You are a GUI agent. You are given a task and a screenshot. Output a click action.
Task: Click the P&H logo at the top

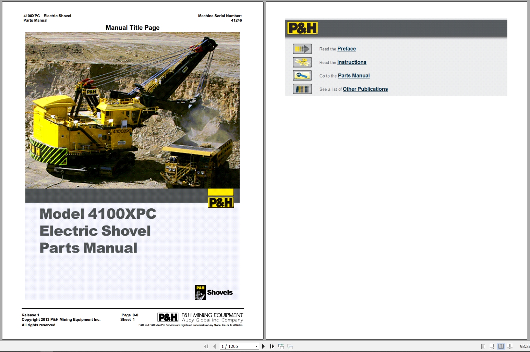point(302,28)
